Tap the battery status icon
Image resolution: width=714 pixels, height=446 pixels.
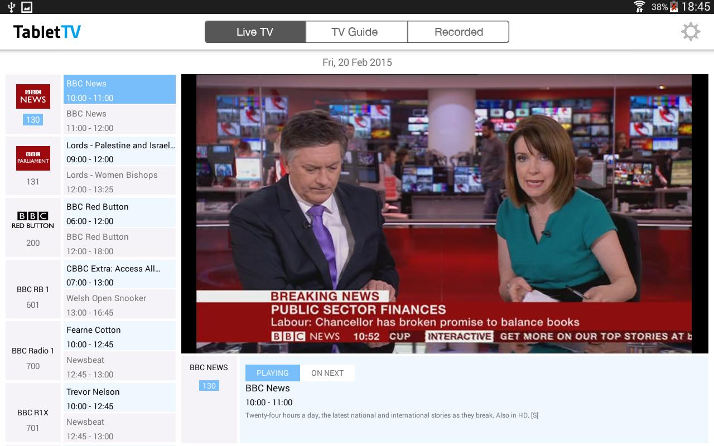674,7
